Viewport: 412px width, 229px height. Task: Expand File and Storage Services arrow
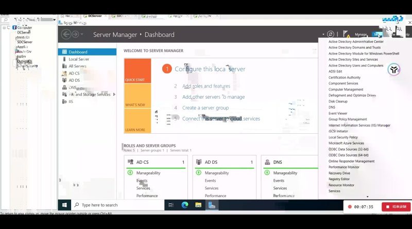[x=114, y=94]
